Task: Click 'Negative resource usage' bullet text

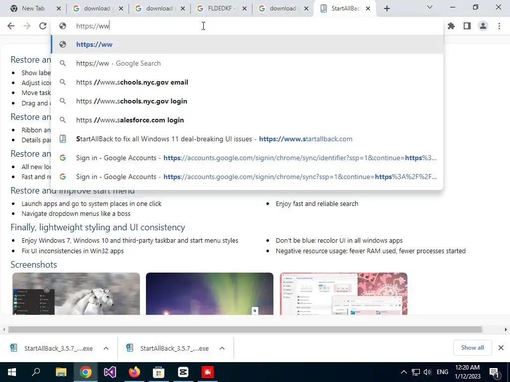Action: 371,251
